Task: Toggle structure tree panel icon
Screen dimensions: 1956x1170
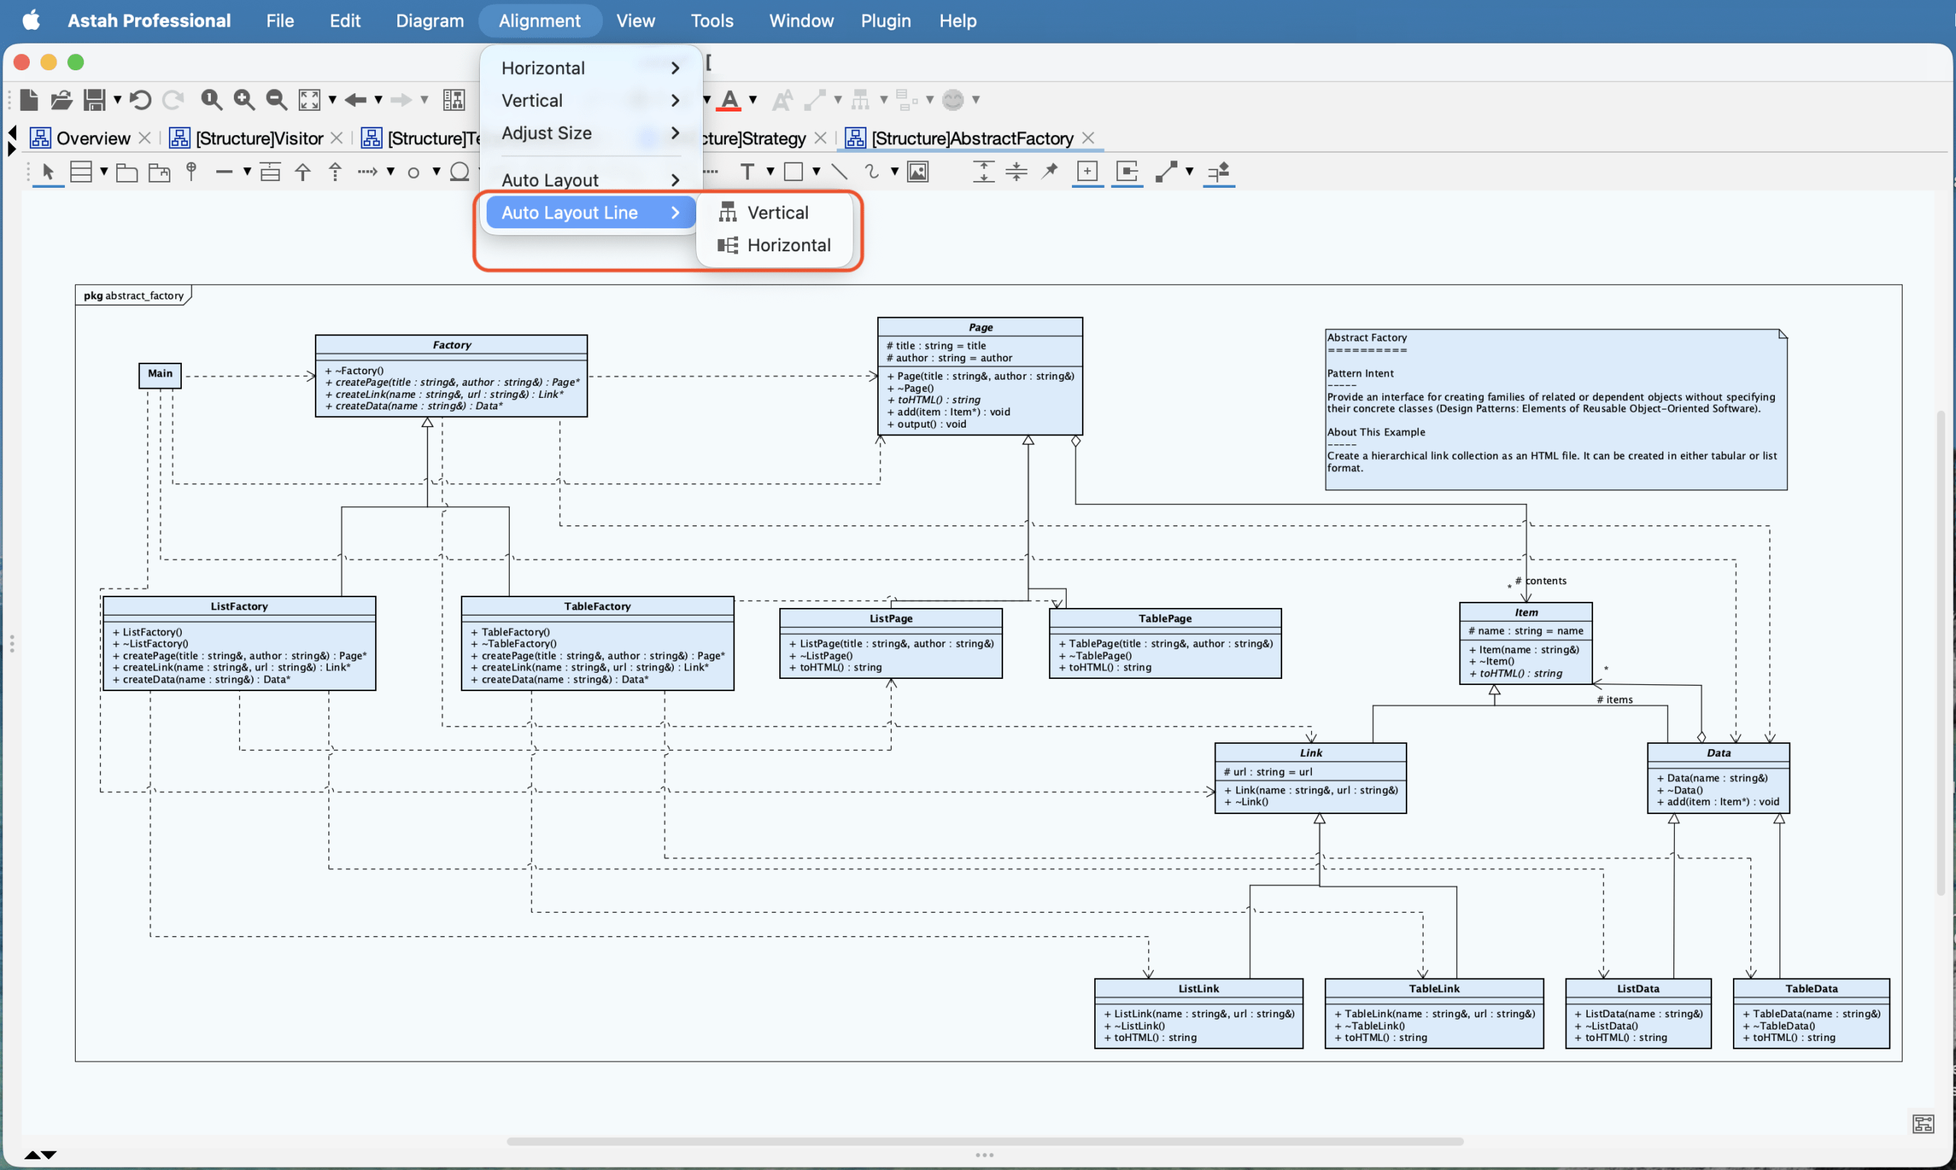Action: coord(455,99)
